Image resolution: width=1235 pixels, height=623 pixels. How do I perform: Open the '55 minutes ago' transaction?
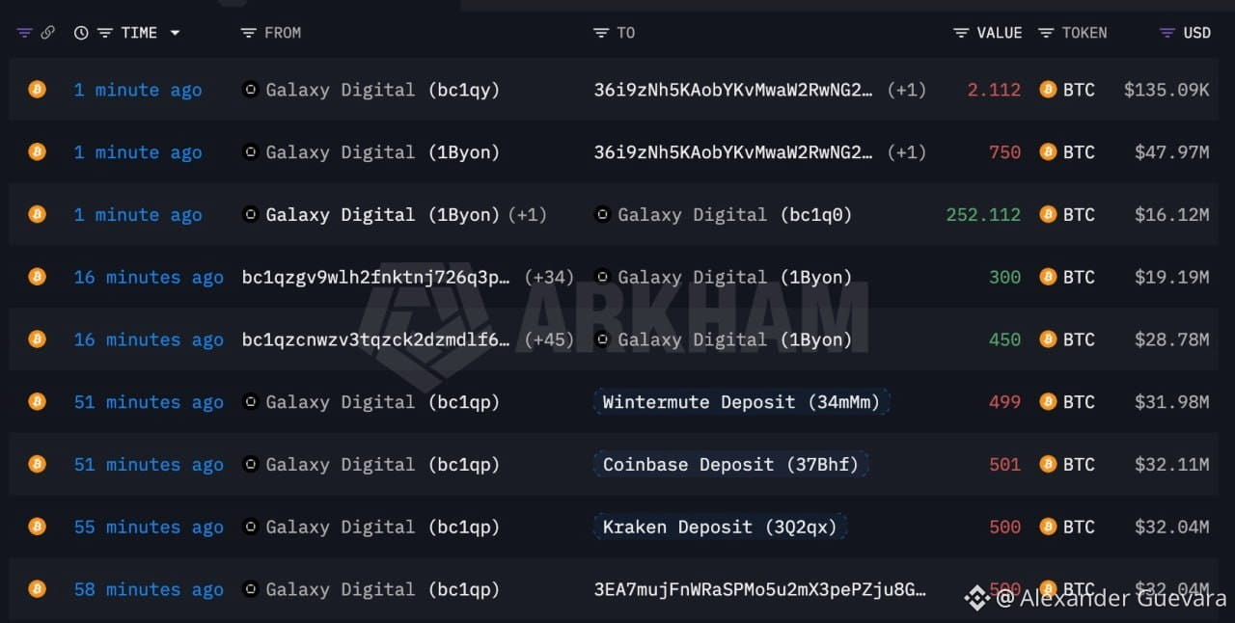click(149, 527)
